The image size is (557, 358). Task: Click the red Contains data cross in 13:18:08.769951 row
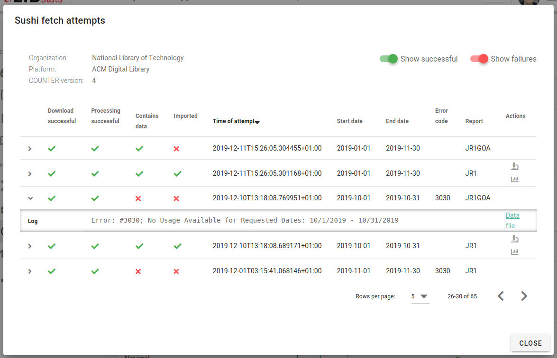138,198
